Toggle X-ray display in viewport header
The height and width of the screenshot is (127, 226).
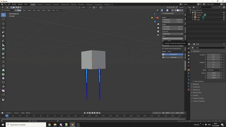click(173, 10)
